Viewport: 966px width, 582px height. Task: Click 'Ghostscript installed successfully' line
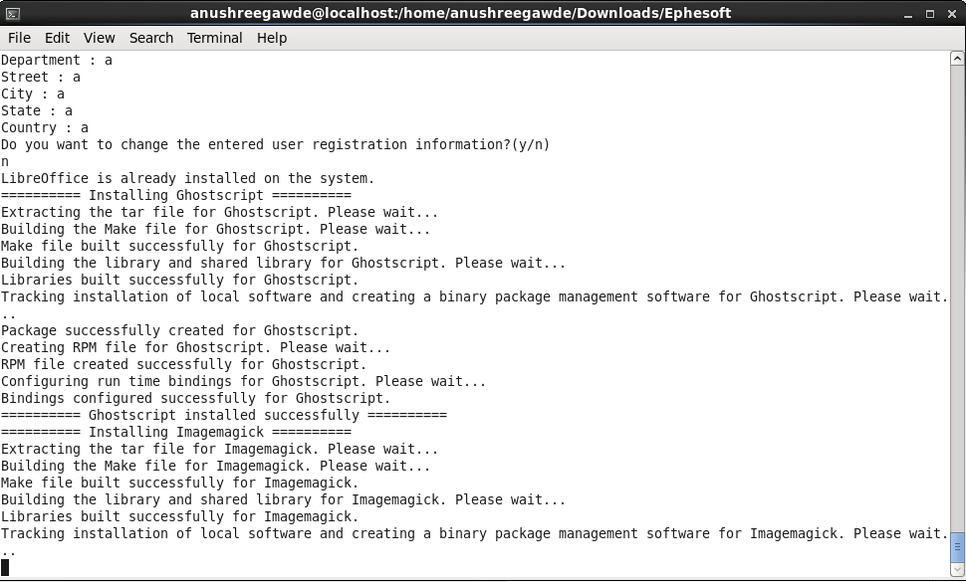224,415
